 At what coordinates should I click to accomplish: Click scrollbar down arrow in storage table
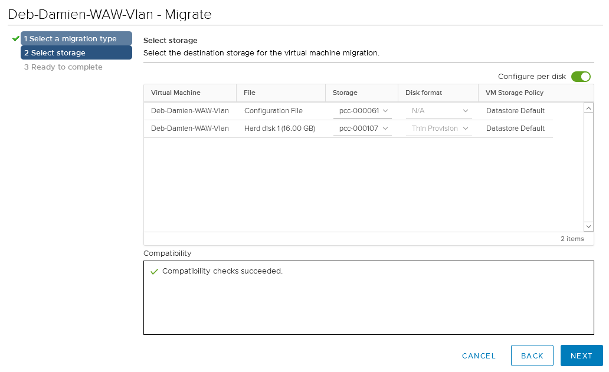coord(588,226)
